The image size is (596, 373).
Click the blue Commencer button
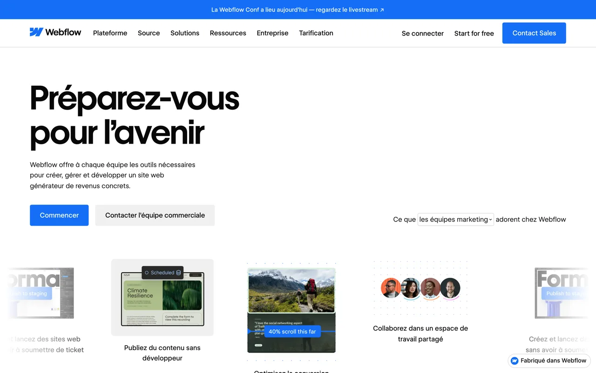[59, 215]
